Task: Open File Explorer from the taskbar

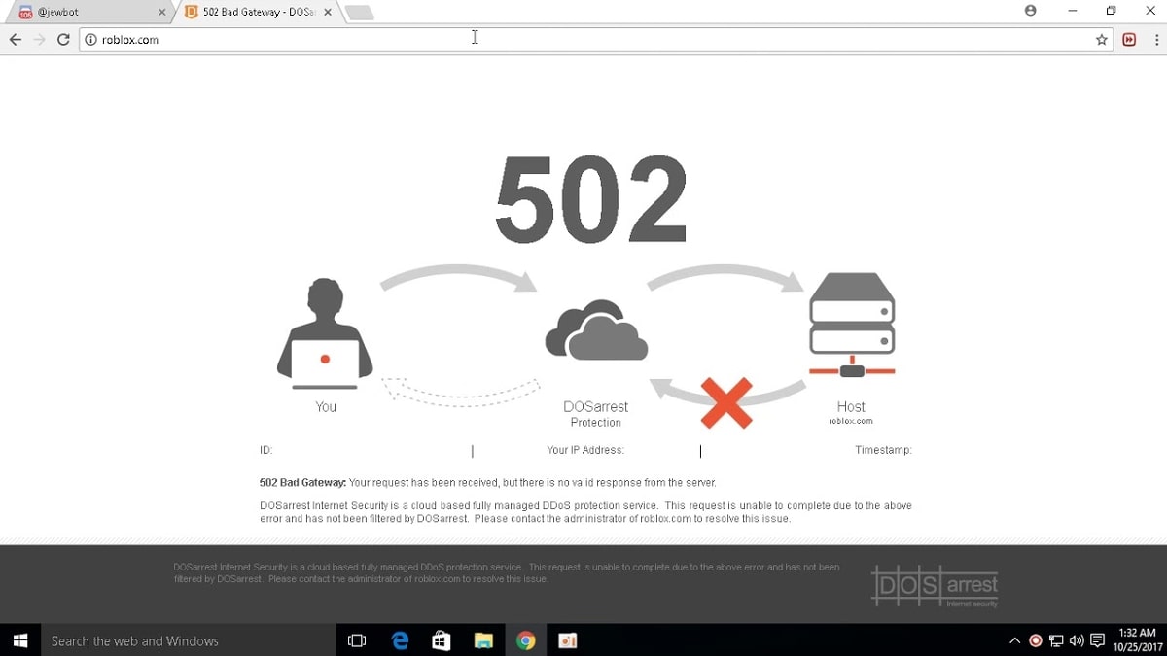Action: pos(483,640)
